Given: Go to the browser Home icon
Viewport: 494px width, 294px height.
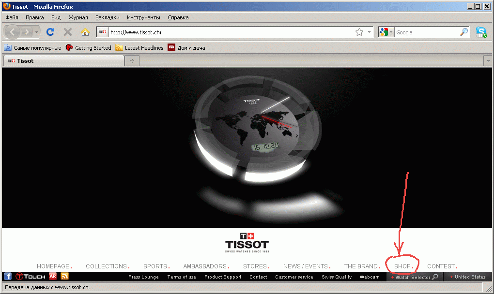Looking at the screenshot, I should point(85,32).
